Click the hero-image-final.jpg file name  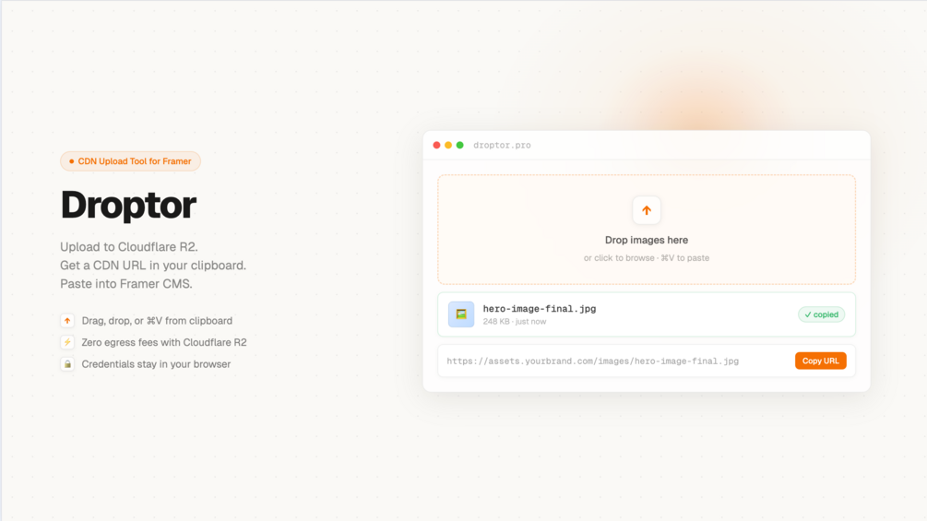point(540,309)
